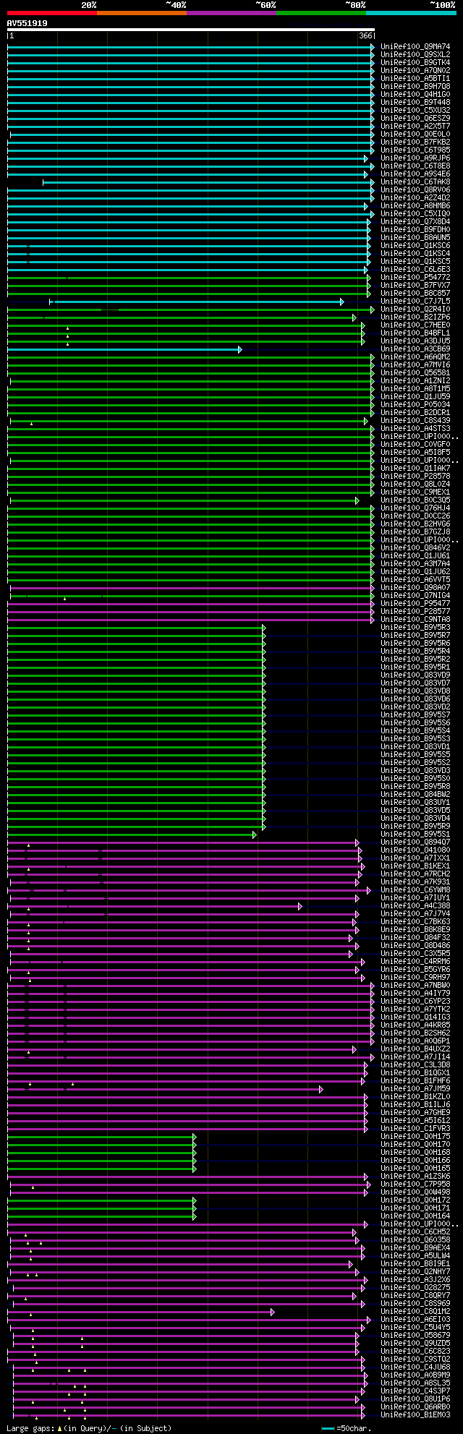Viewport: 463px width, 1434px height.
Task: Click the green alignment bar of UniRef100_B9V5R3
Action: [136, 628]
